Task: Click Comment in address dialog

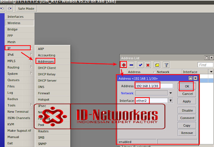Action: 187,118
